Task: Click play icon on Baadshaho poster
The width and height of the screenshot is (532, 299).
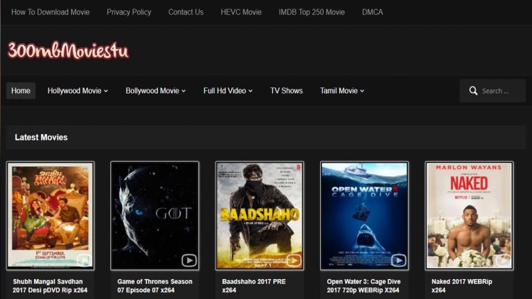Action: (294, 260)
